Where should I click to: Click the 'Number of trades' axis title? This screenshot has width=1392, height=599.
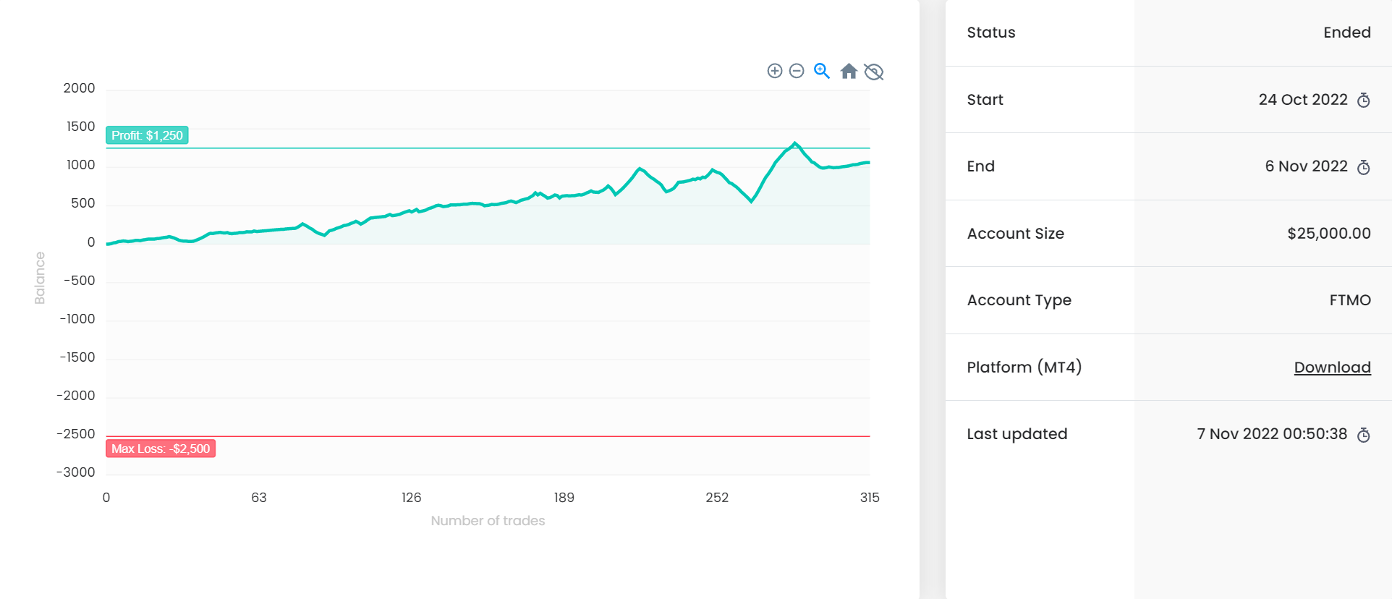[x=488, y=521]
